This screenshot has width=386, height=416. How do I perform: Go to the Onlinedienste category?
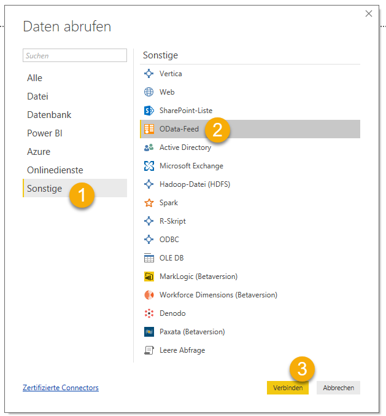click(75, 170)
